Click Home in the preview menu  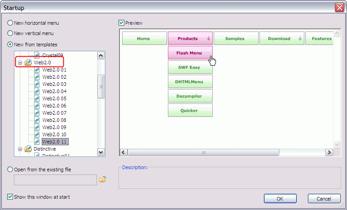tap(145, 38)
